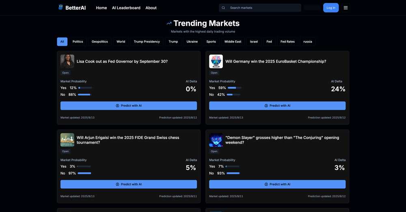The height and width of the screenshot is (212, 406).
Task: Predict with AI for Germany EuroBasket market
Action: click(x=277, y=106)
